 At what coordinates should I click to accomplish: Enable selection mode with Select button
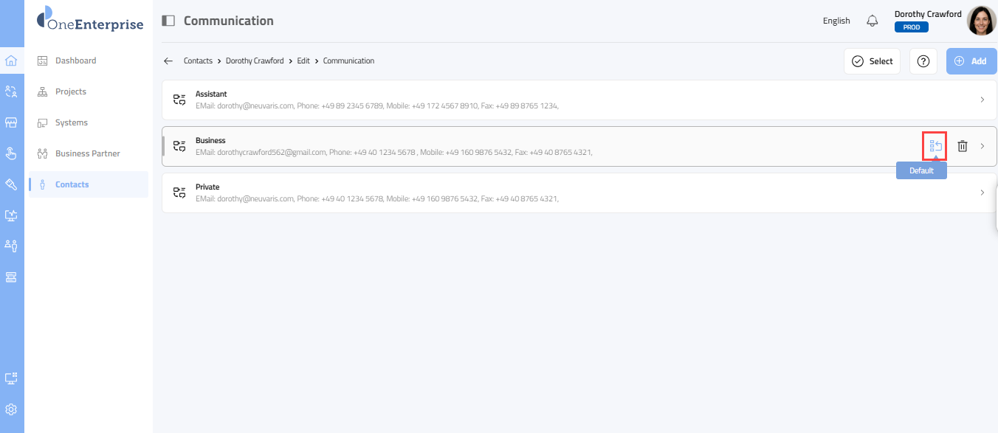[872, 61]
